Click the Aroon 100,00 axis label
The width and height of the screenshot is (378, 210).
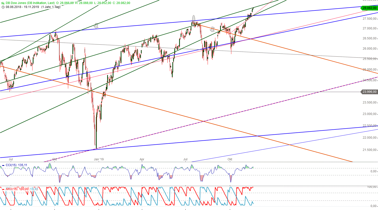click(372, 187)
